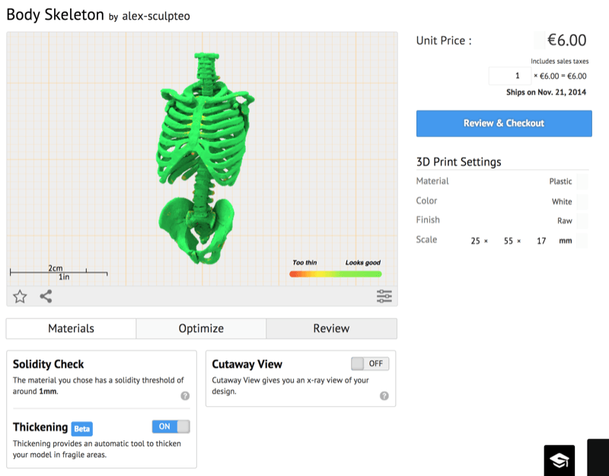The image size is (609, 476).
Task: Open the White color selector
Action: [x=562, y=201]
